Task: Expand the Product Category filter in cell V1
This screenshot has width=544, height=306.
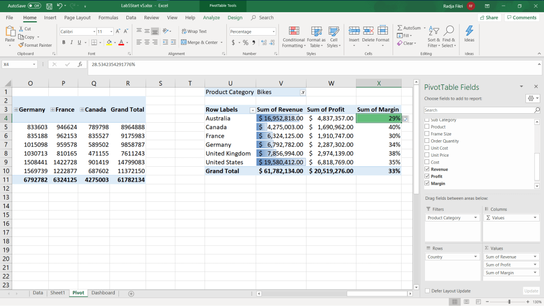Action: pos(302,92)
